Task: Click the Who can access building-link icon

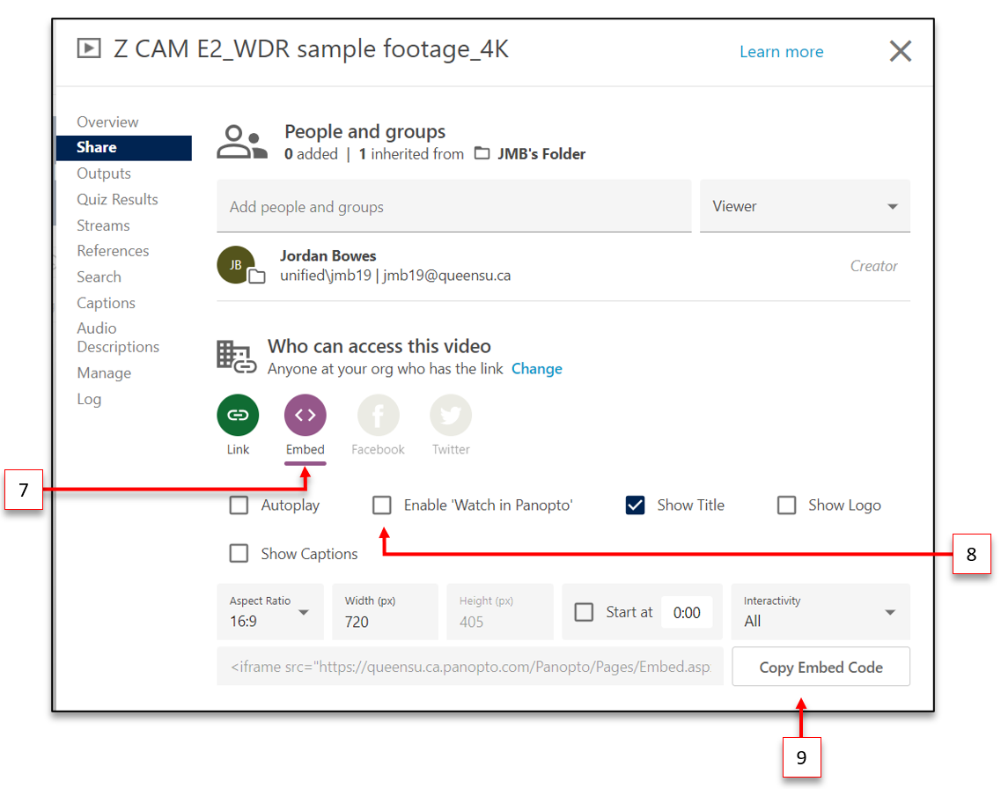Action: (236, 357)
